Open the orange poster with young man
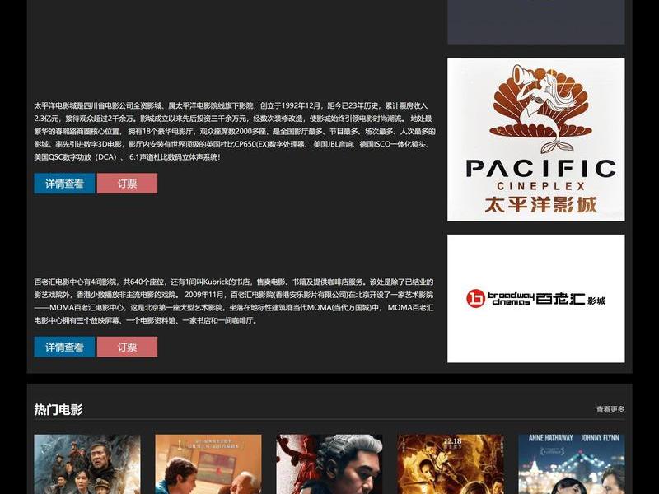The width and height of the screenshot is (659, 494). [x=208, y=464]
